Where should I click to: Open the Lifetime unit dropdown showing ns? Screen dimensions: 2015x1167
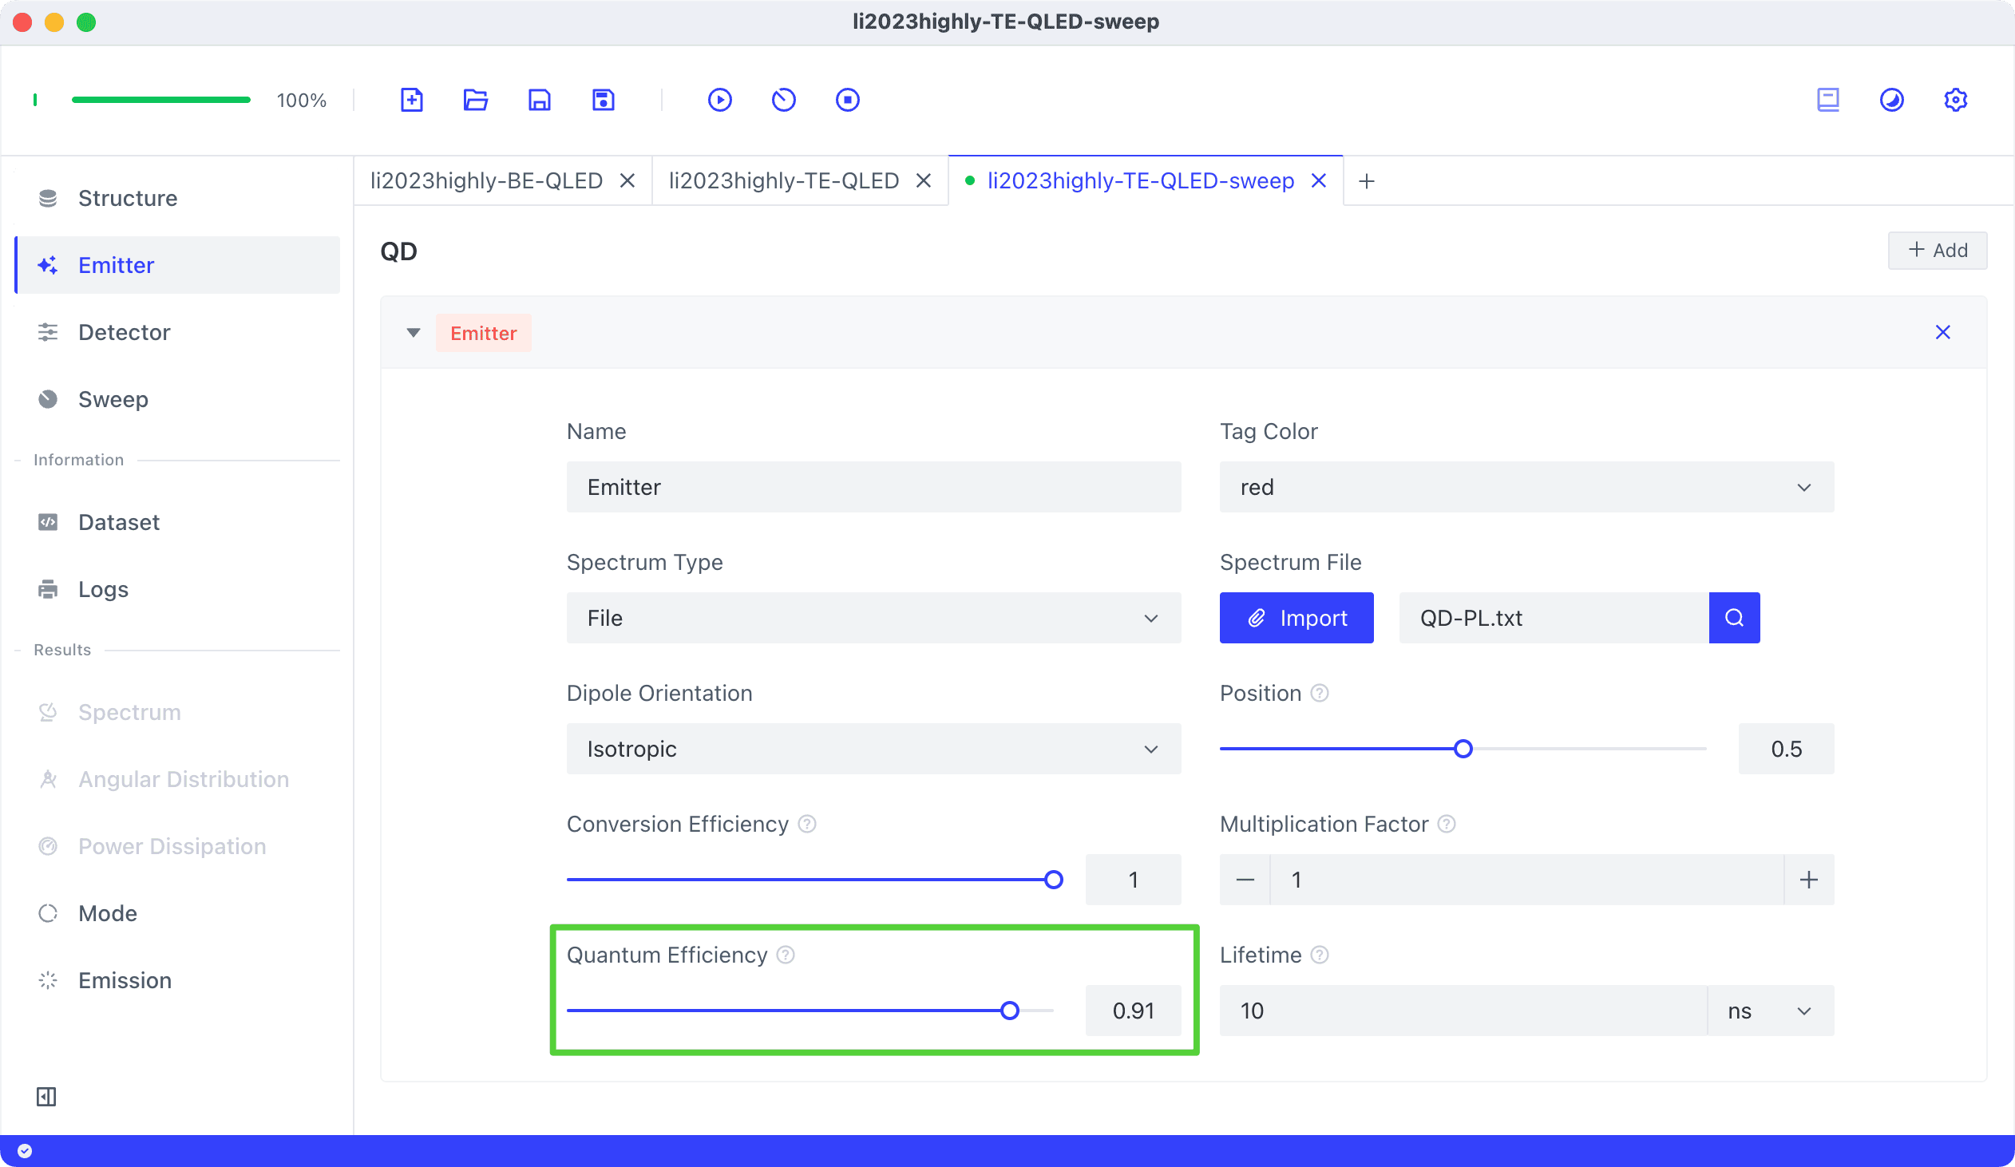point(1771,1011)
